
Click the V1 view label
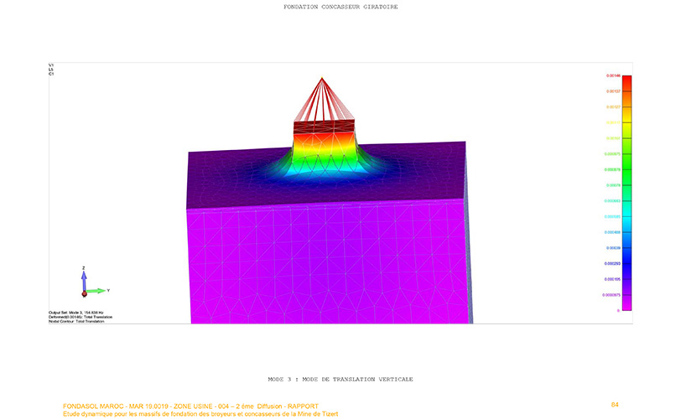pyautogui.click(x=51, y=65)
